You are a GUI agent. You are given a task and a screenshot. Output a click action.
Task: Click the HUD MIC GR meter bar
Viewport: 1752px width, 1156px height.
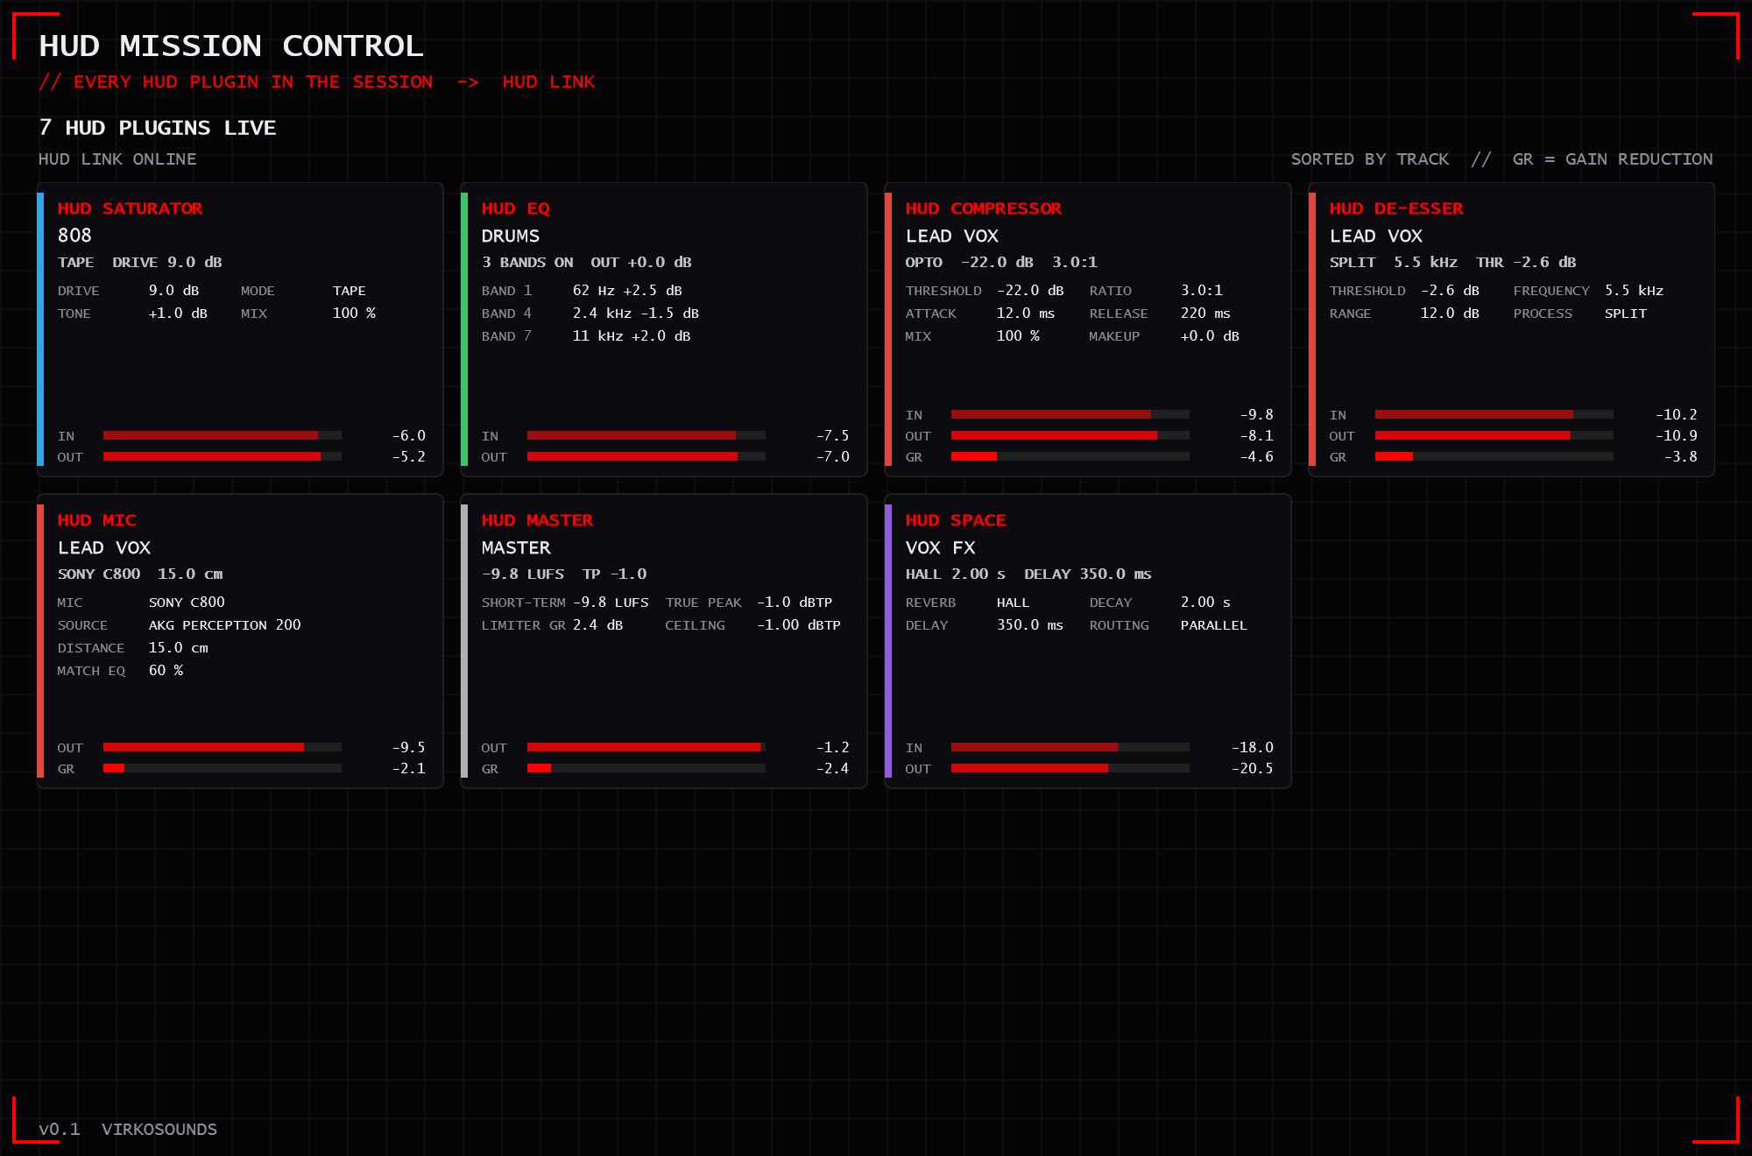(223, 768)
